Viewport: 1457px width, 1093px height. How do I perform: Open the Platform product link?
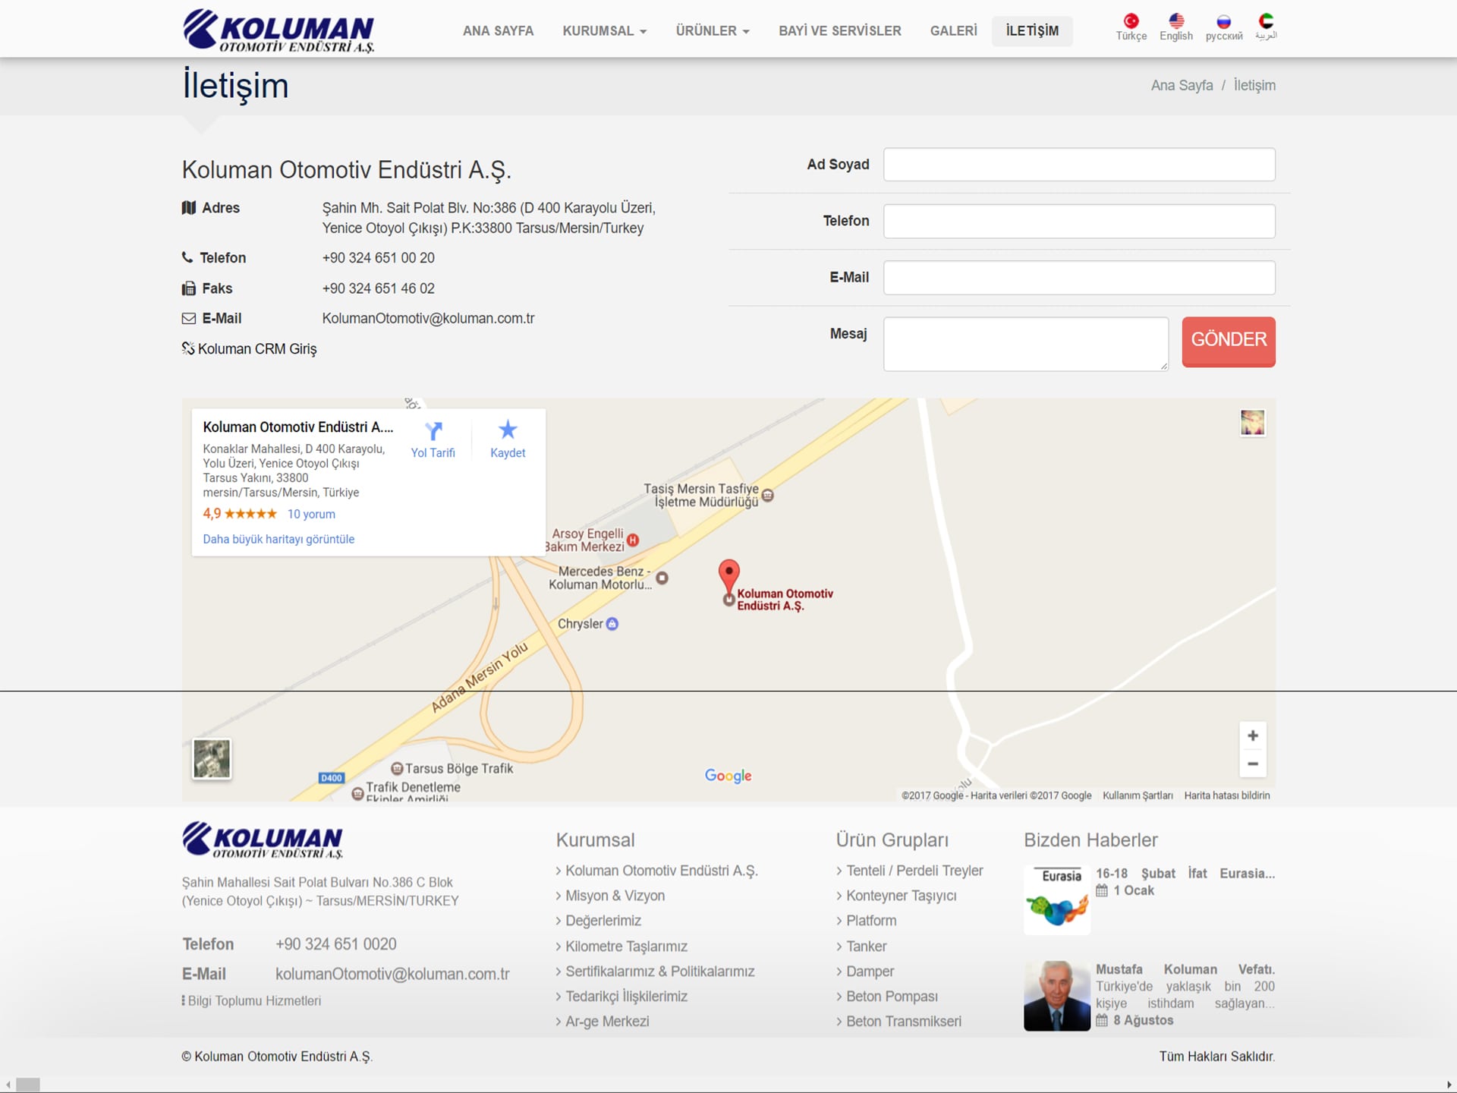[871, 921]
